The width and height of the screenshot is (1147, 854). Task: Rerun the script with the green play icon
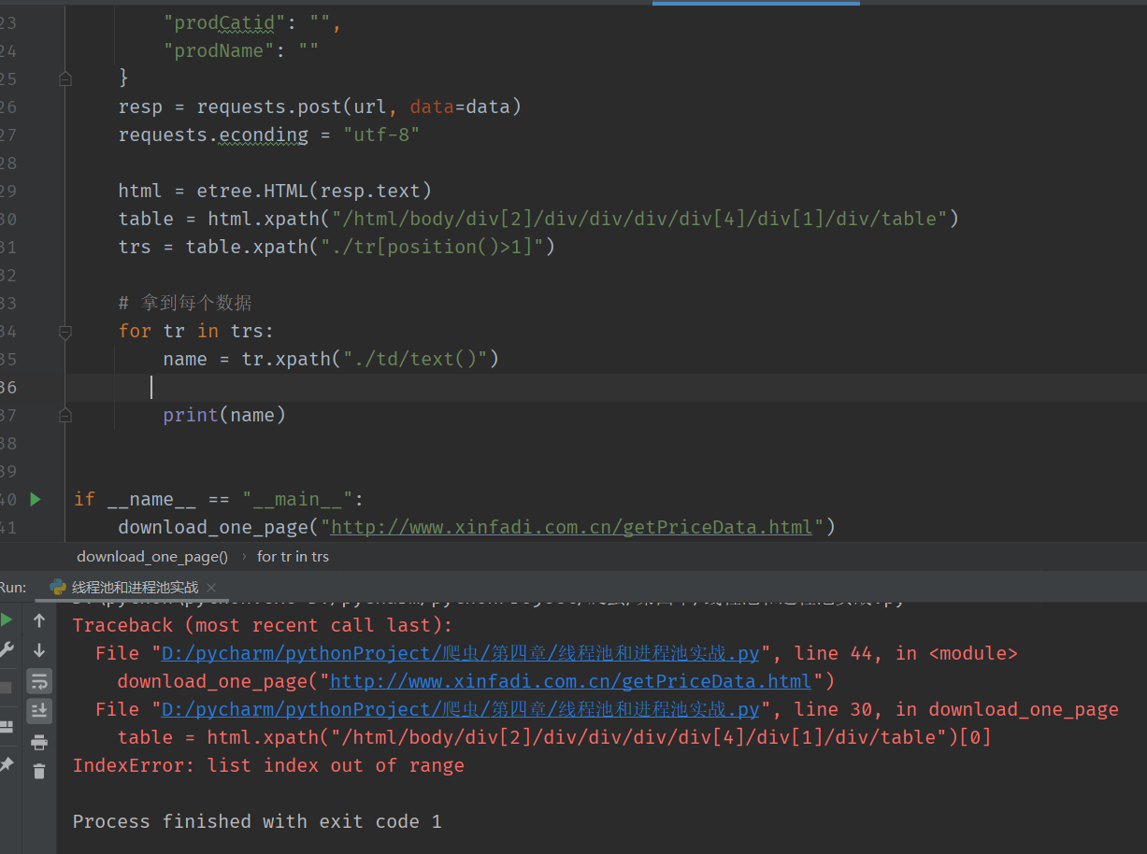tap(7, 619)
